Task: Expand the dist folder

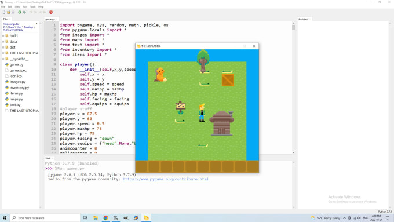Action: coord(3,48)
